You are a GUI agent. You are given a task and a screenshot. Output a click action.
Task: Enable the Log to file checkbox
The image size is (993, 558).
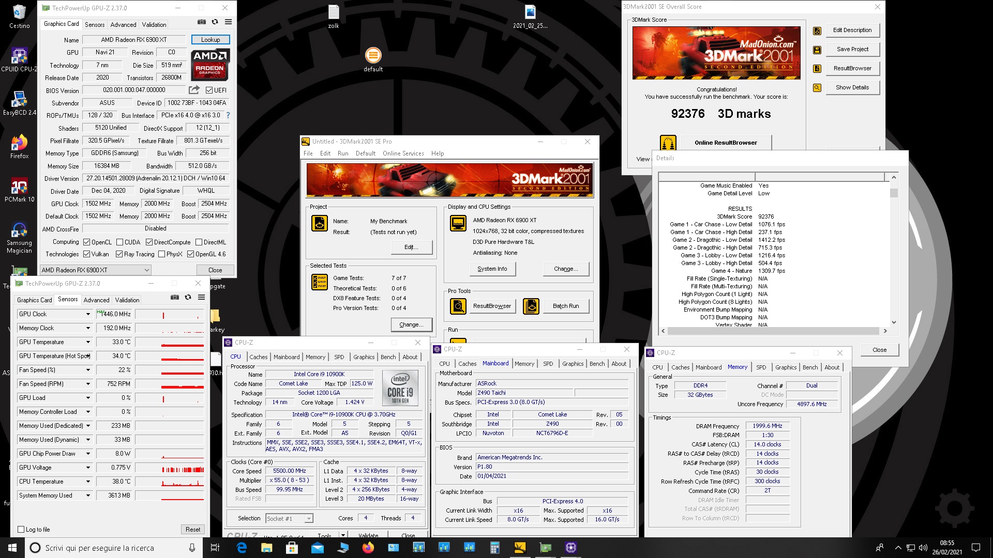point(21,530)
